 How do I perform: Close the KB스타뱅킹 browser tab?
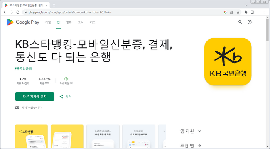(x=46, y=5)
